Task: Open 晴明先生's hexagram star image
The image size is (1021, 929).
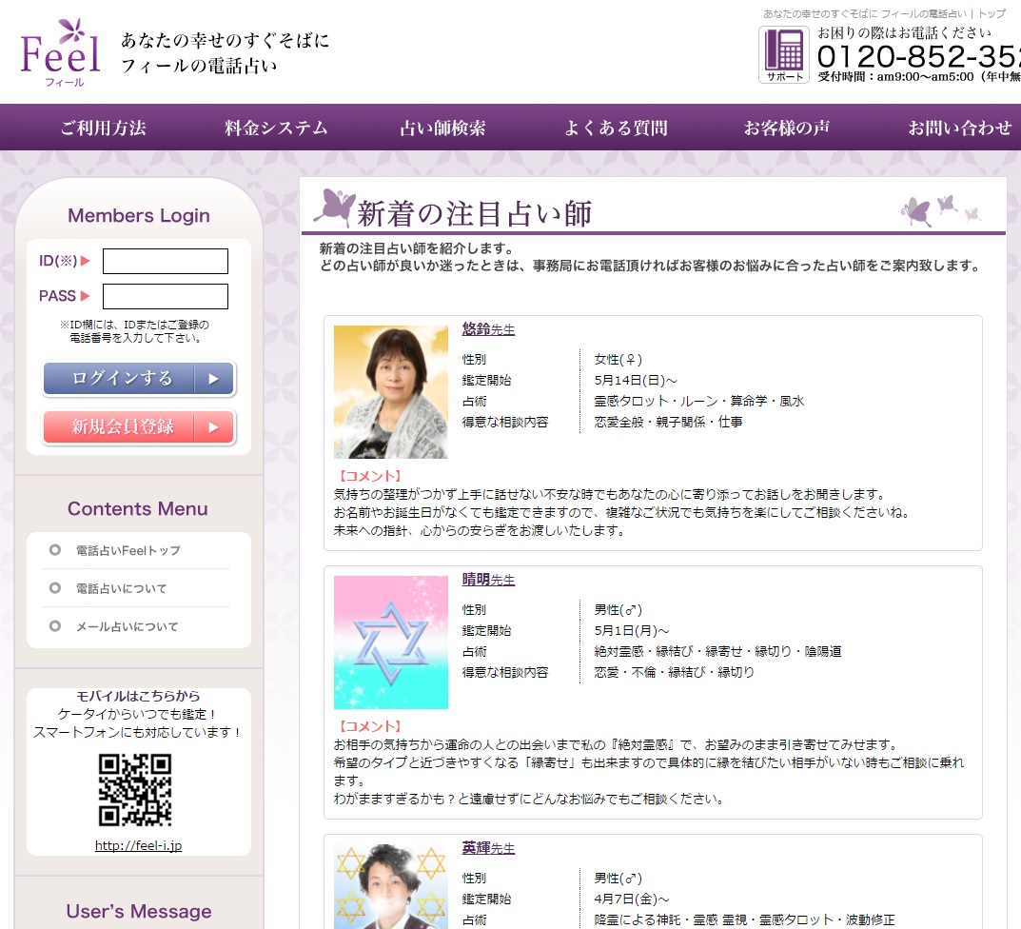Action: pos(390,642)
